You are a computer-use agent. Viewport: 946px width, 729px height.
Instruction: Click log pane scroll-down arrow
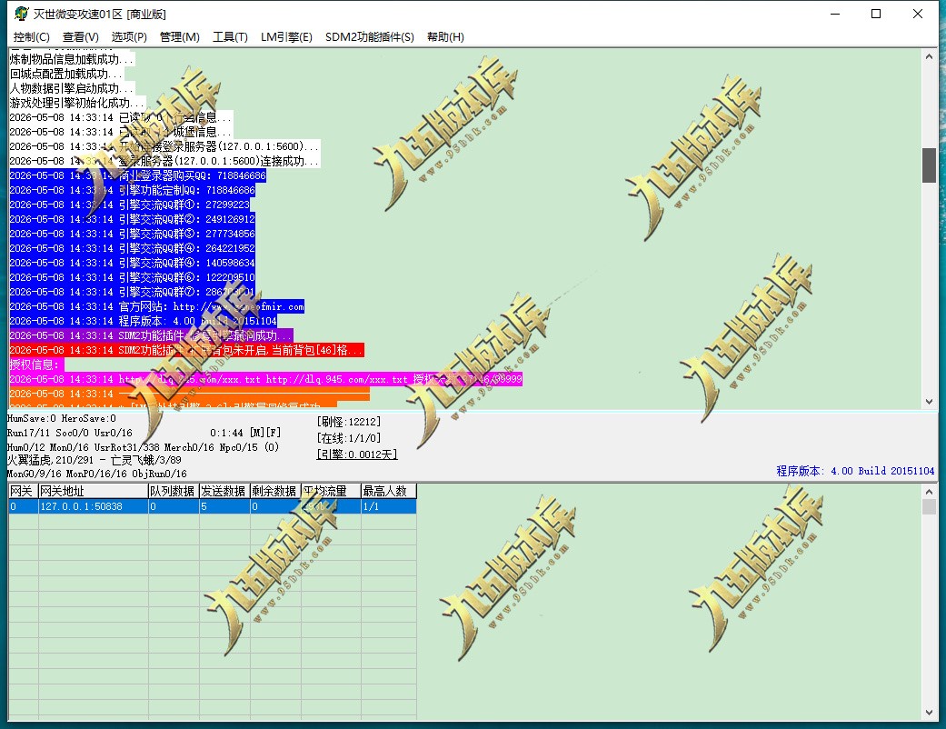pos(929,401)
